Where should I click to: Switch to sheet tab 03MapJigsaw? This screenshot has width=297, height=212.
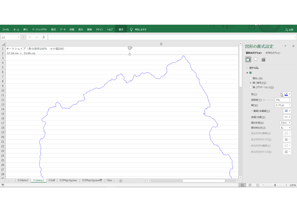68,181
